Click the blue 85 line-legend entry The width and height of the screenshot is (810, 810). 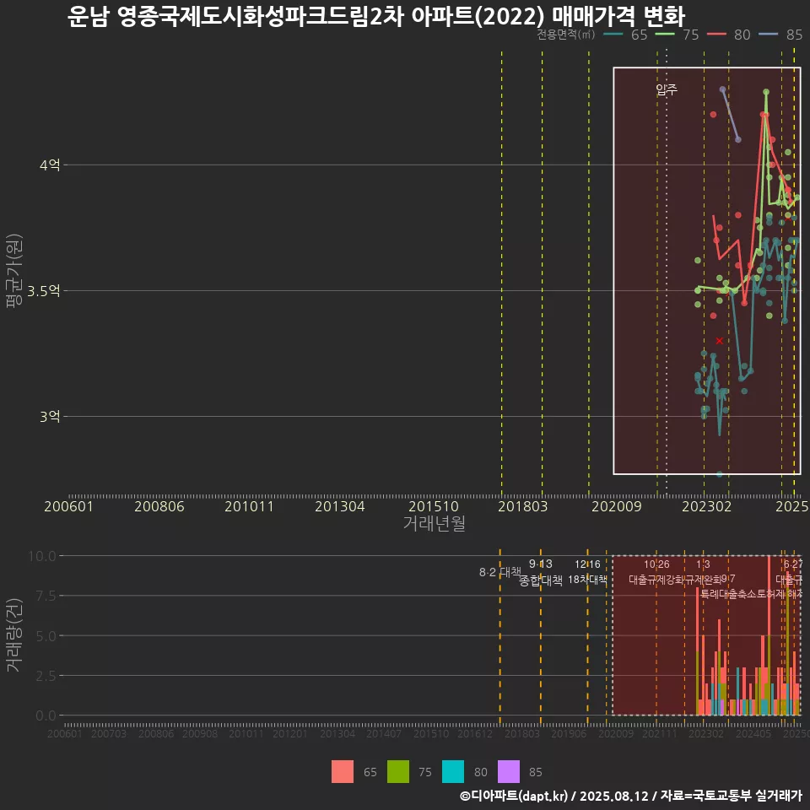(780, 35)
